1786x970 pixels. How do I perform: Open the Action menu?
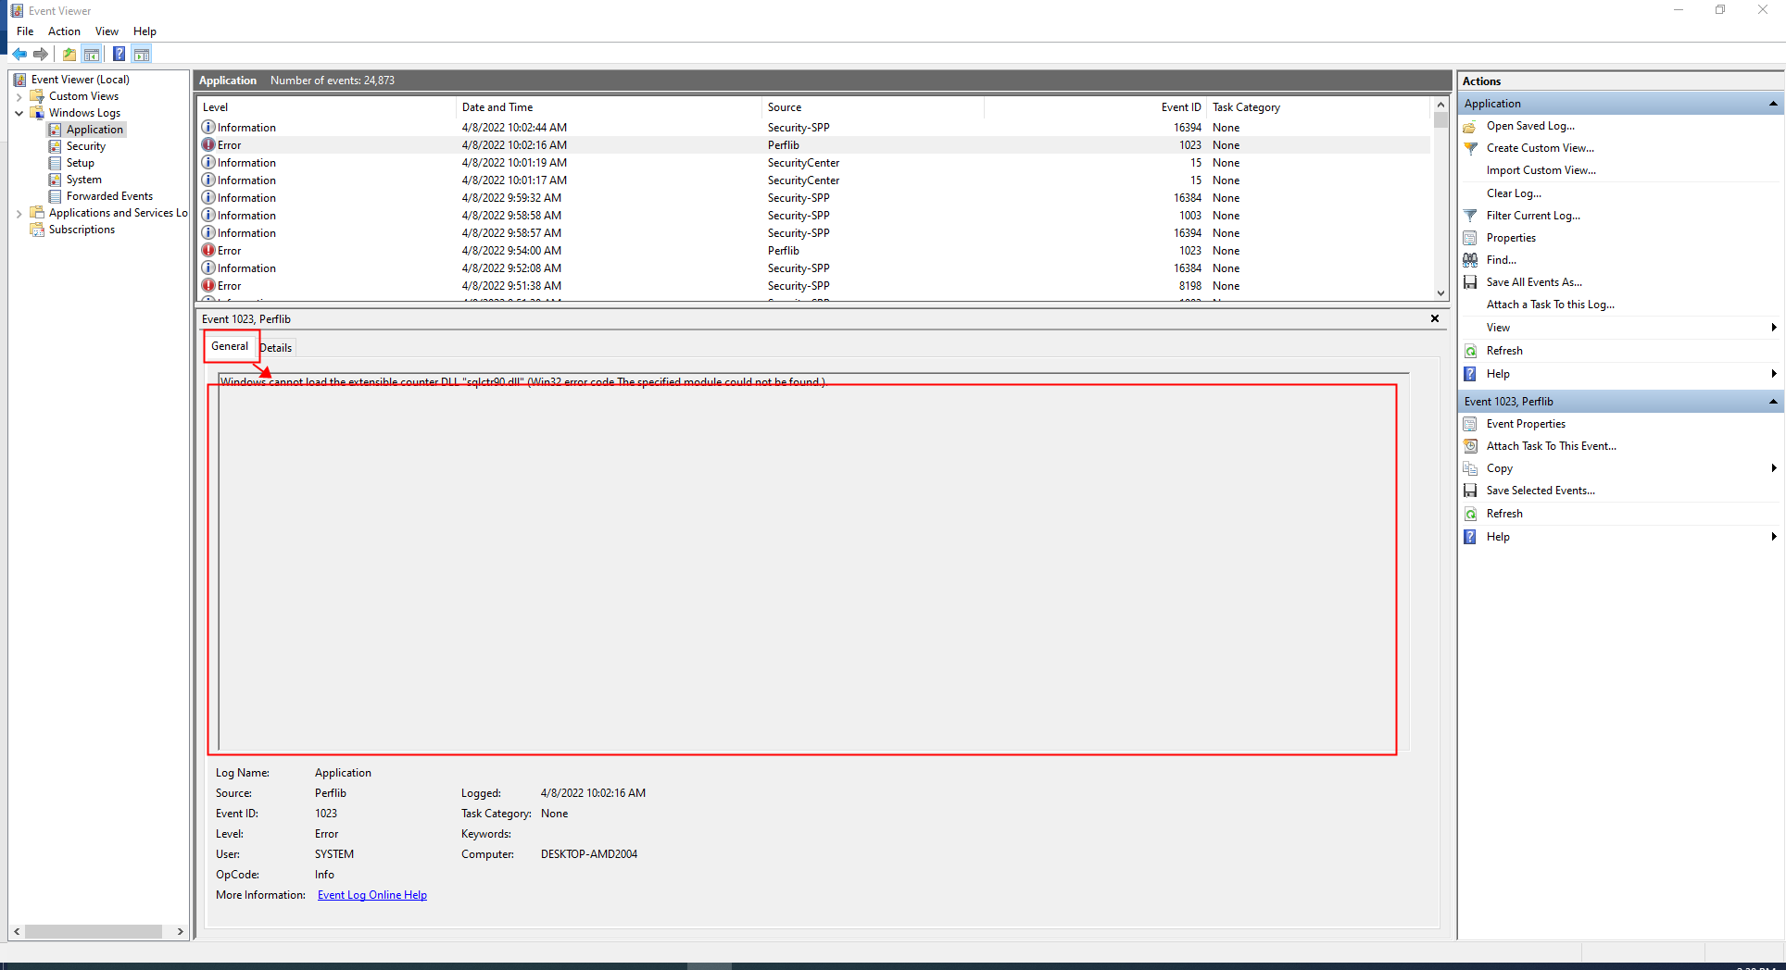pos(64,31)
